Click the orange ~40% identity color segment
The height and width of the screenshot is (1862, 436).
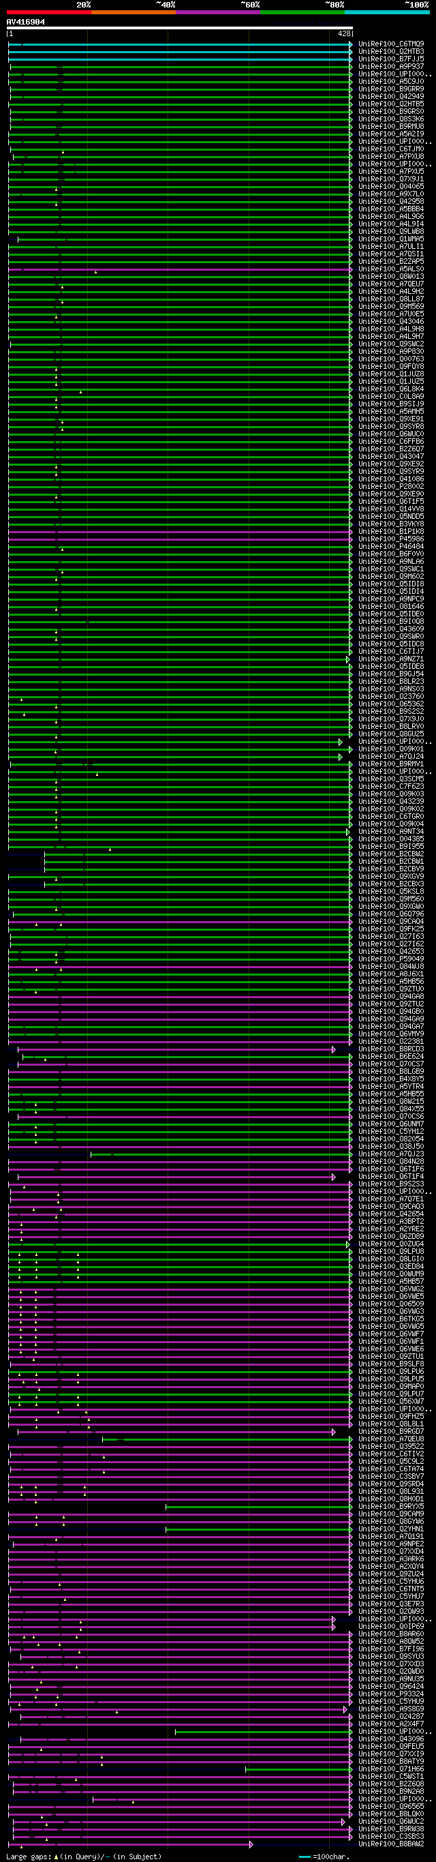[x=134, y=12]
